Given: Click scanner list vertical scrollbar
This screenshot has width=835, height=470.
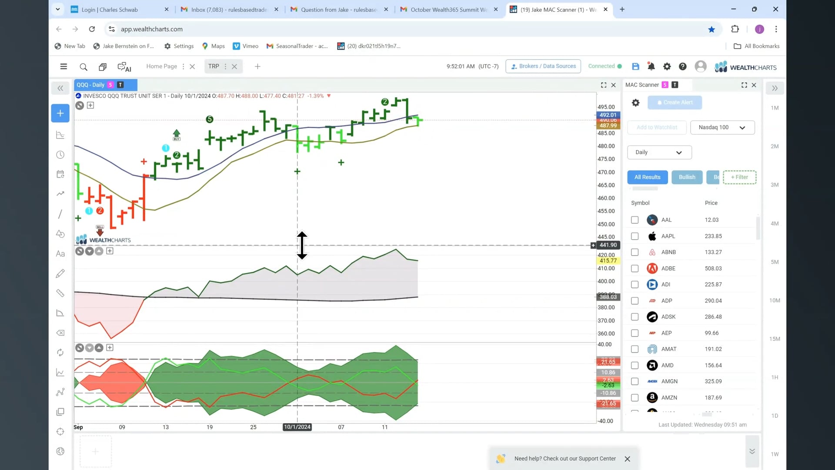Looking at the screenshot, I should click(758, 228).
